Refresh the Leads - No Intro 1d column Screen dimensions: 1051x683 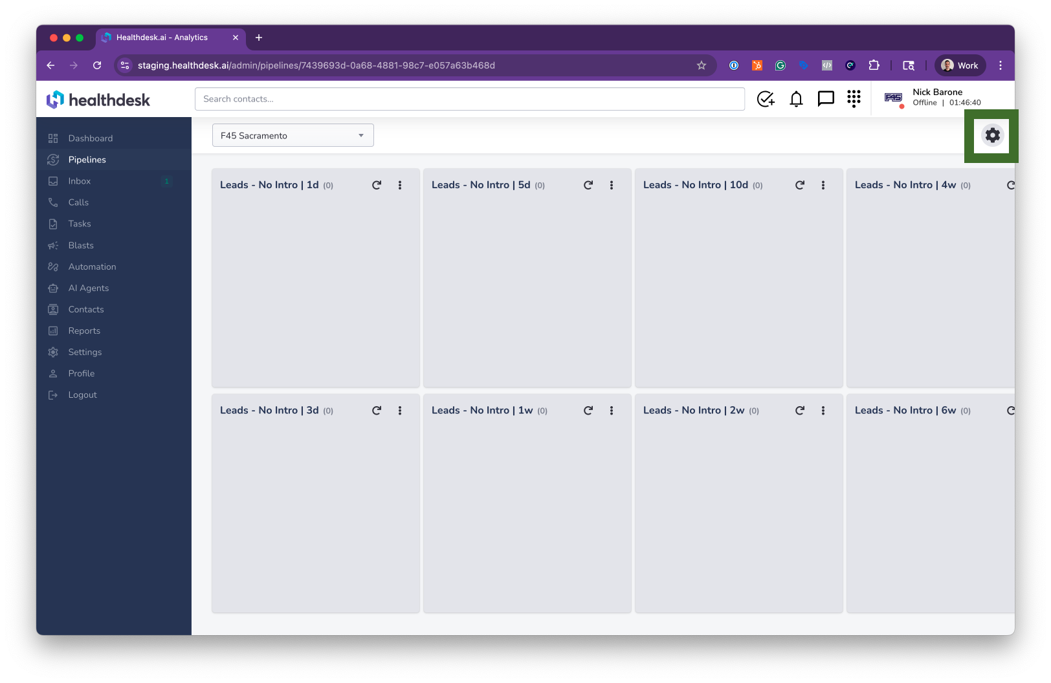point(377,184)
